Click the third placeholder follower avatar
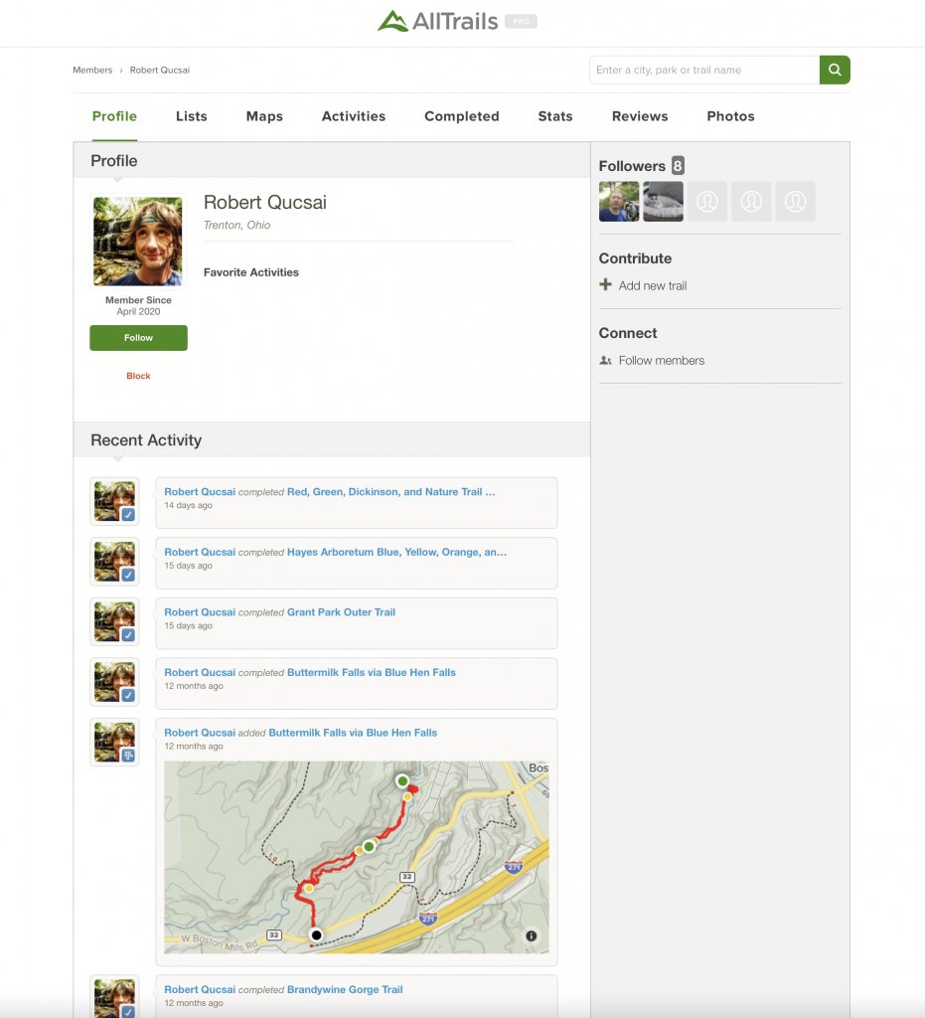This screenshot has width=925, height=1018. [x=795, y=202]
